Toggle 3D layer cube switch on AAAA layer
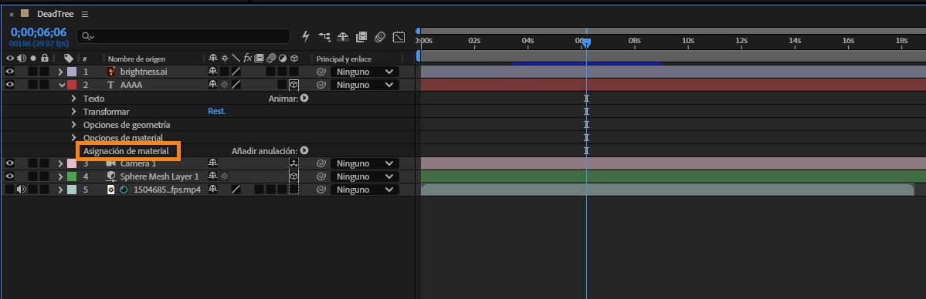The width and height of the screenshot is (926, 299). tap(293, 85)
